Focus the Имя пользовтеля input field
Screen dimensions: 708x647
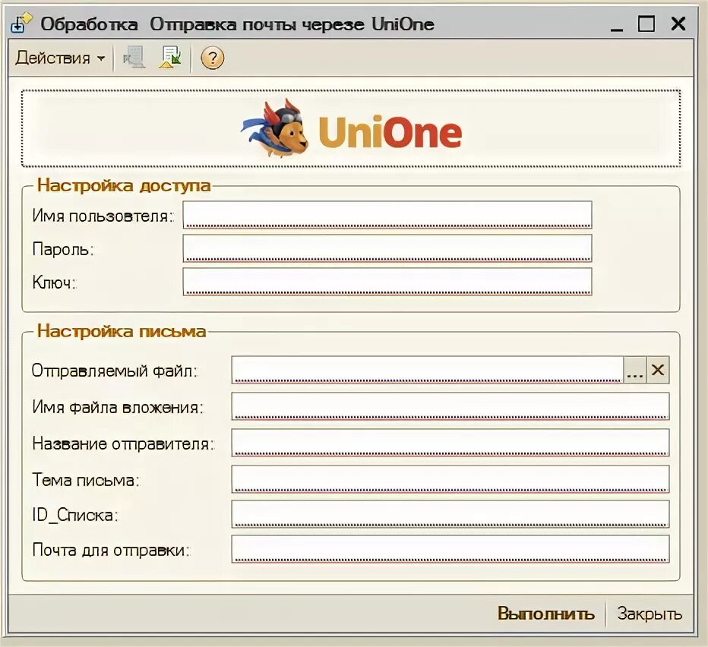click(x=387, y=215)
